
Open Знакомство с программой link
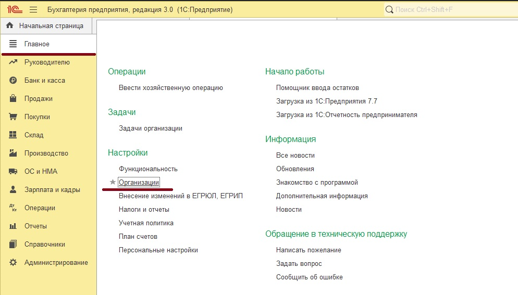tap(317, 182)
